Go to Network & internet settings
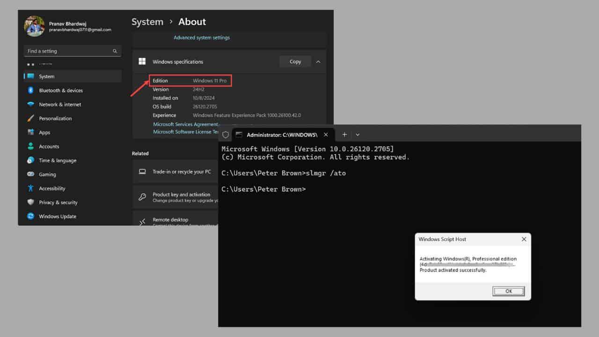This screenshot has width=599, height=337. pyautogui.click(x=73, y=104)
